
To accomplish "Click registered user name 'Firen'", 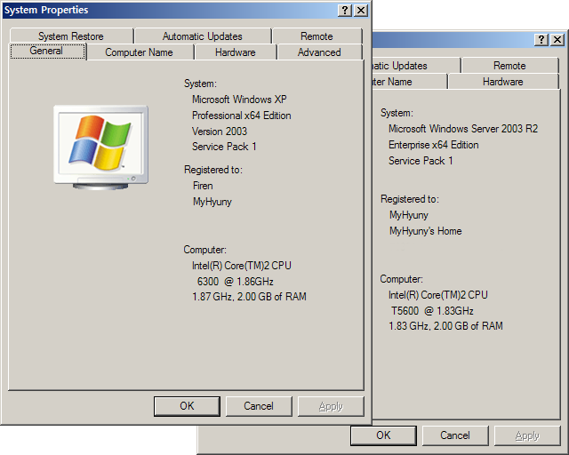I will pos(203,186).
